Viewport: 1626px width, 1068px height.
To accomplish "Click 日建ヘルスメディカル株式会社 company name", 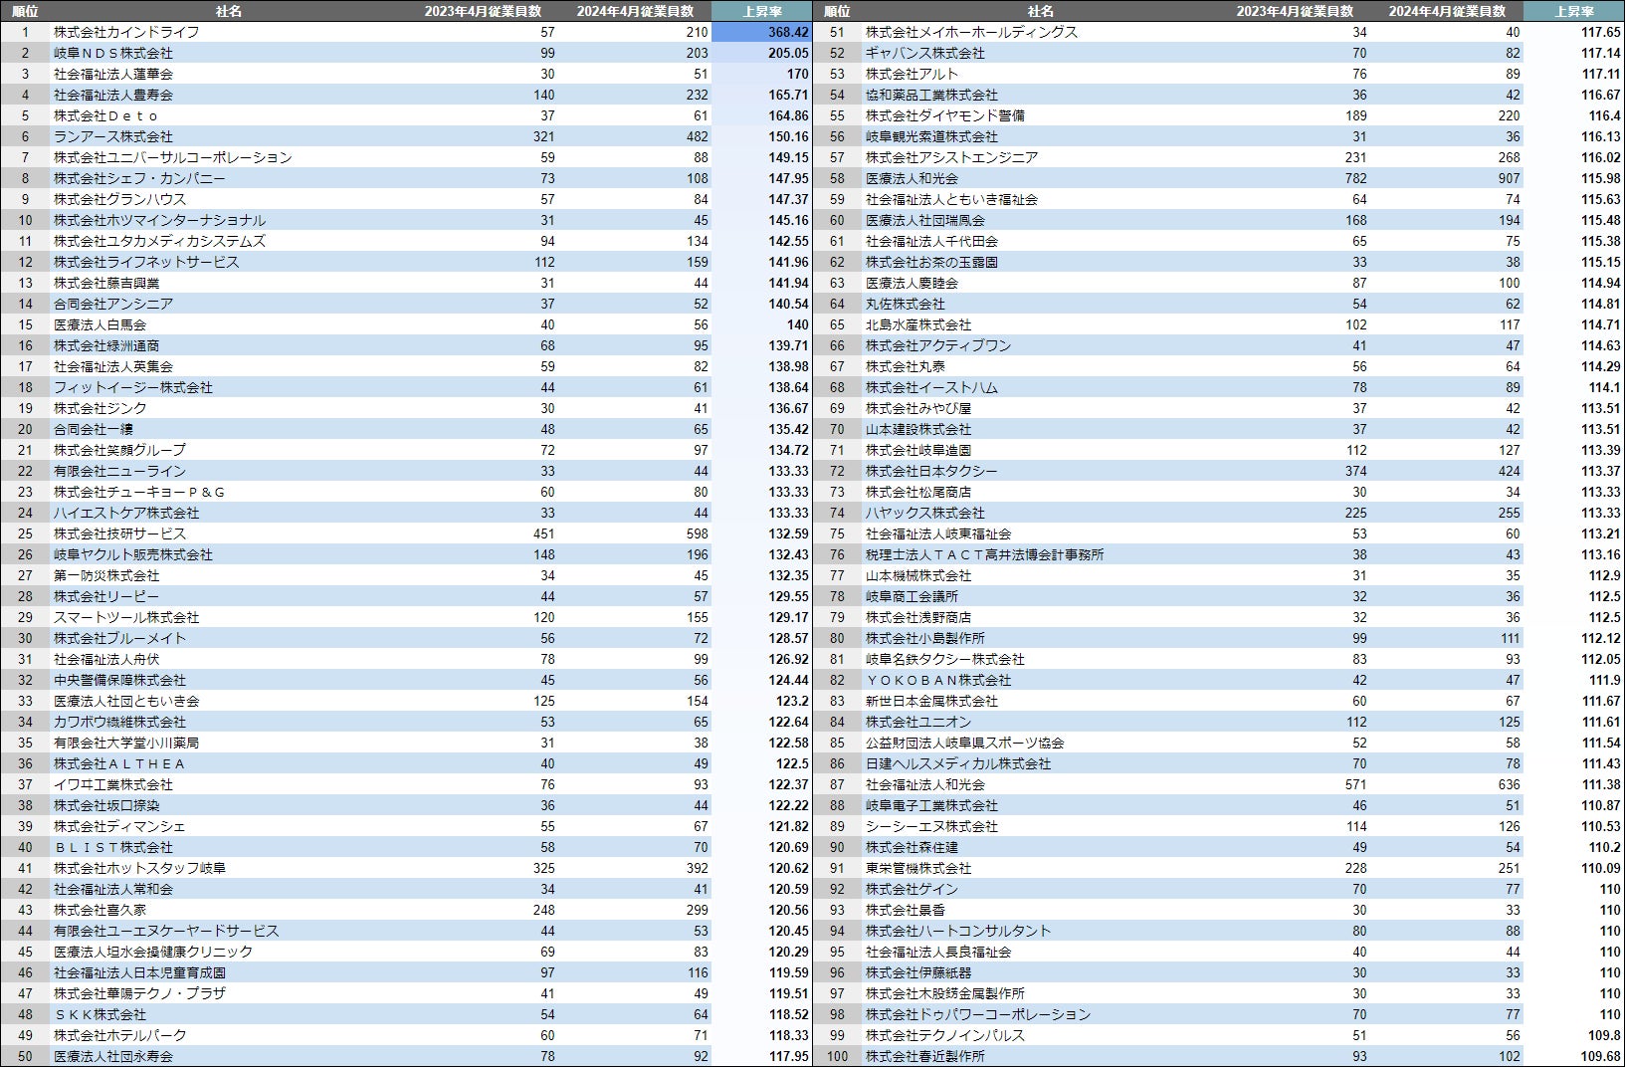I will [x=958, y=763].
